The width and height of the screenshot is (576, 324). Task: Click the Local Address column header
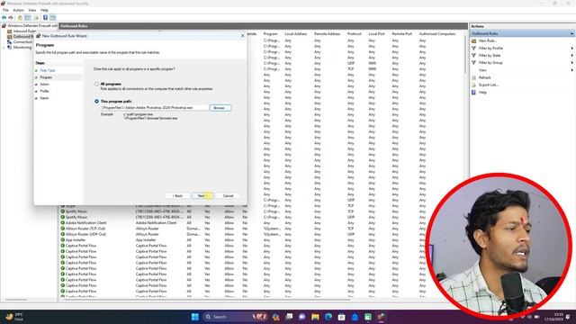(296, 34)
